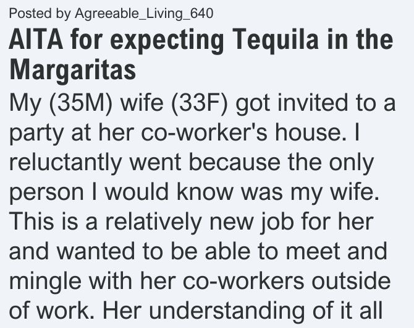
Task: Click the "(35M)" text in the post
Action: coord(81,103)
